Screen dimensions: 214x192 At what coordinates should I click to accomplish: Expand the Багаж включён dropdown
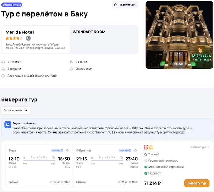16,110
